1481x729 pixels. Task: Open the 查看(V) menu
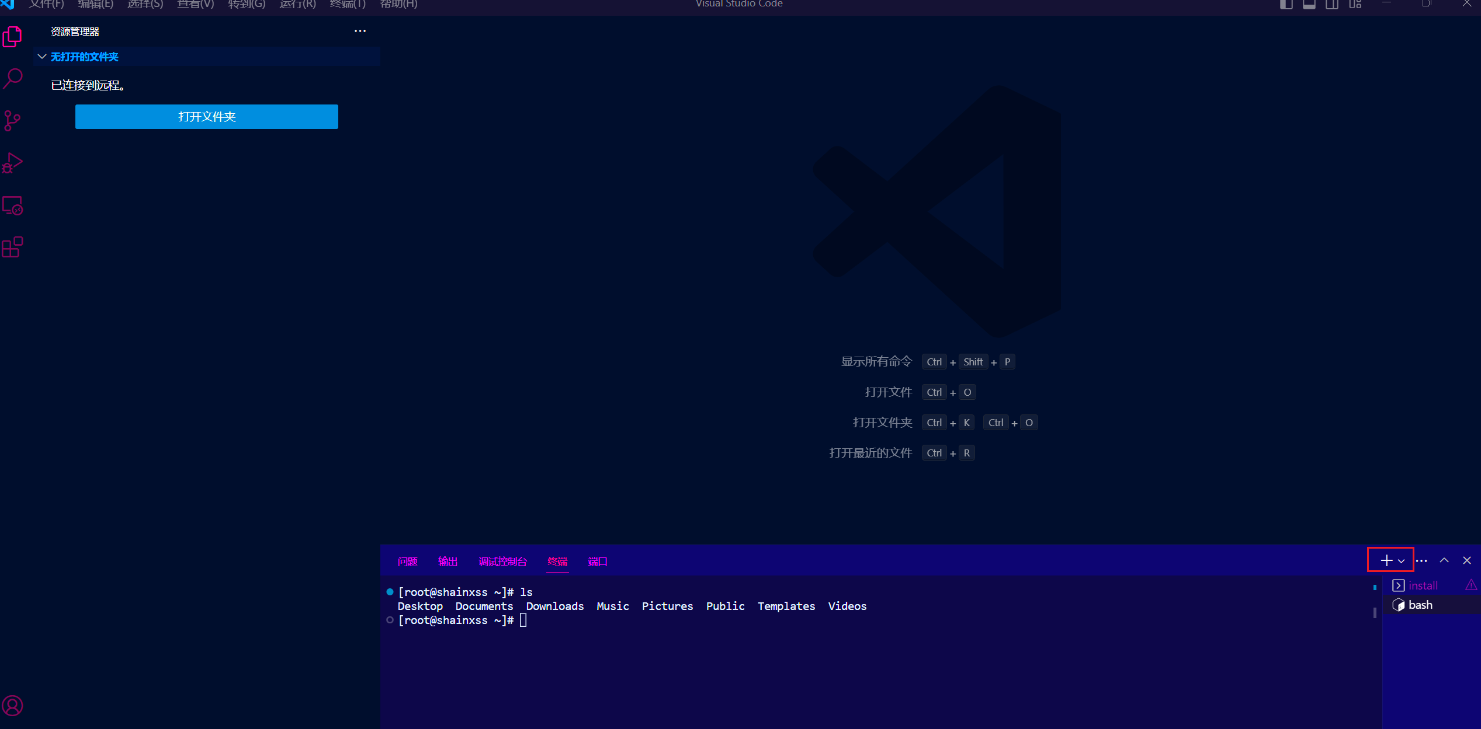pyautogui.click(x=195, y=4)
